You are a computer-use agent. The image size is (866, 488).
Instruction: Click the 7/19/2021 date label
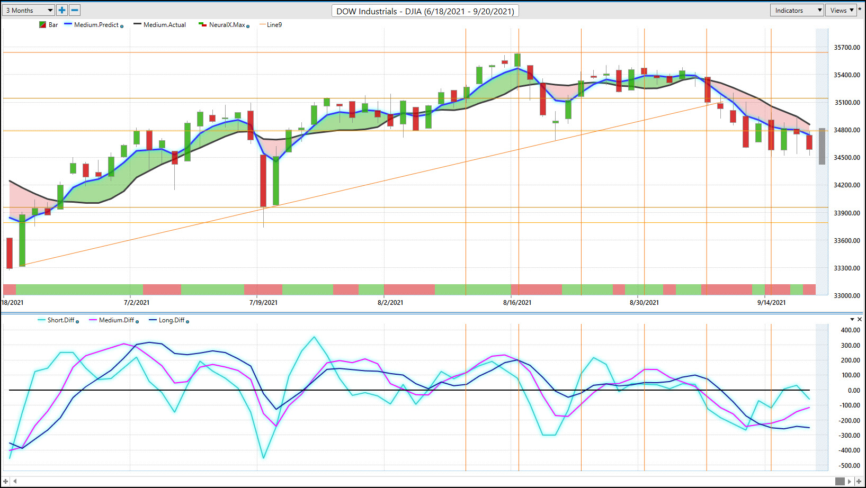(263, 303)
